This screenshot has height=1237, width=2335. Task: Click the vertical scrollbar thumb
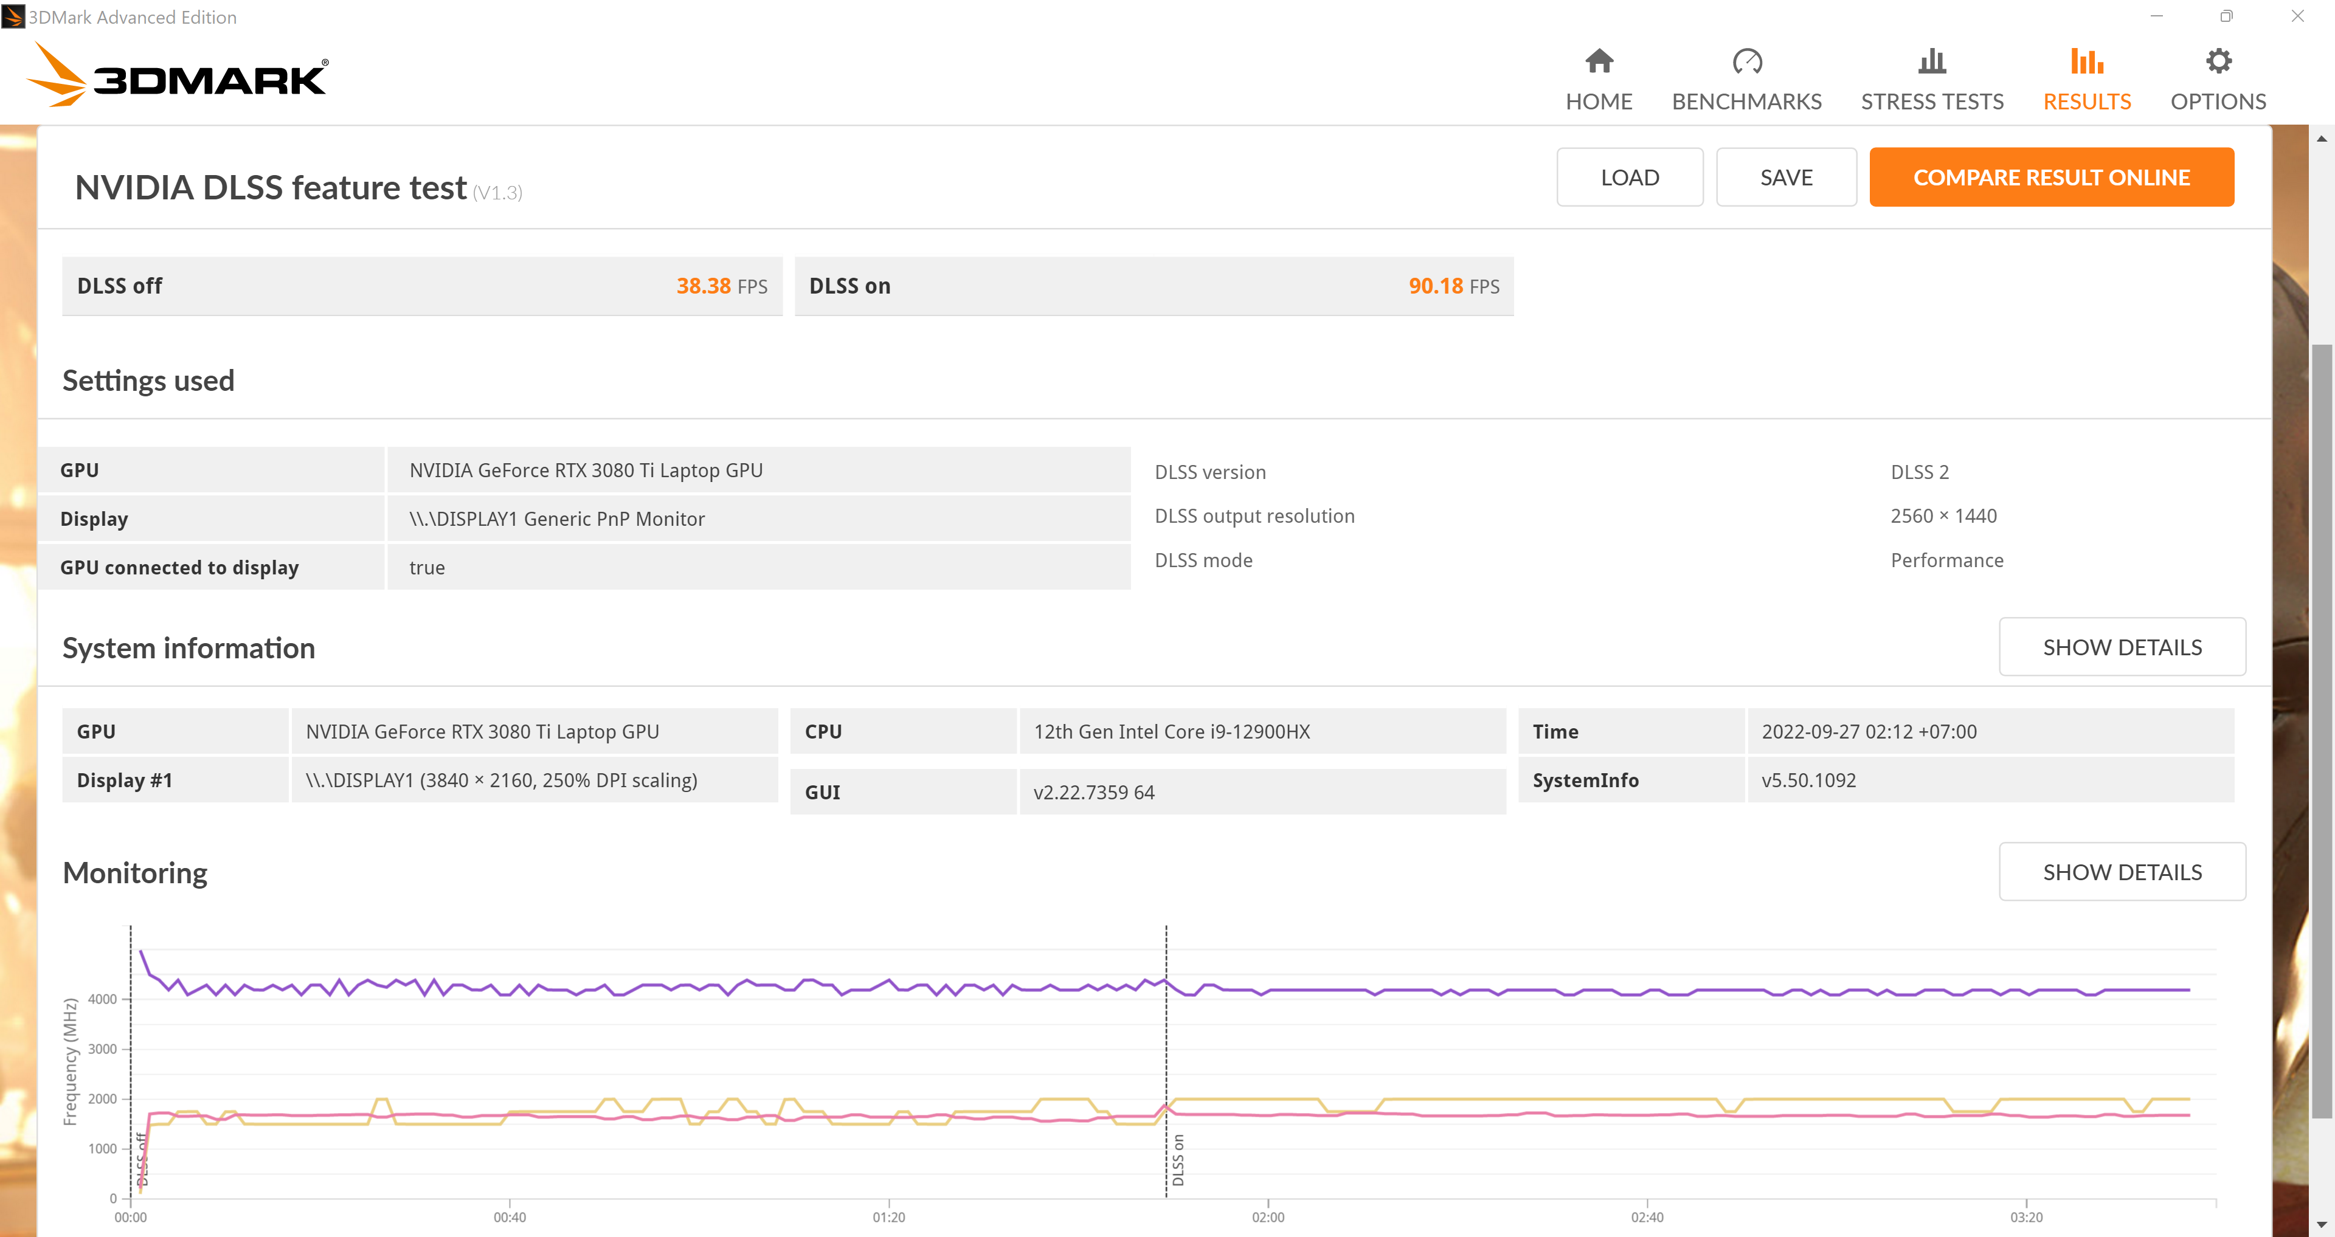click(2322, 731)
